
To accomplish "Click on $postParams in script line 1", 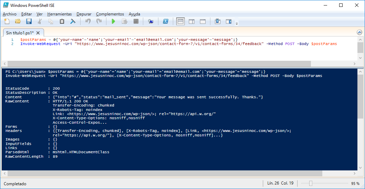I will pos(33,40).
